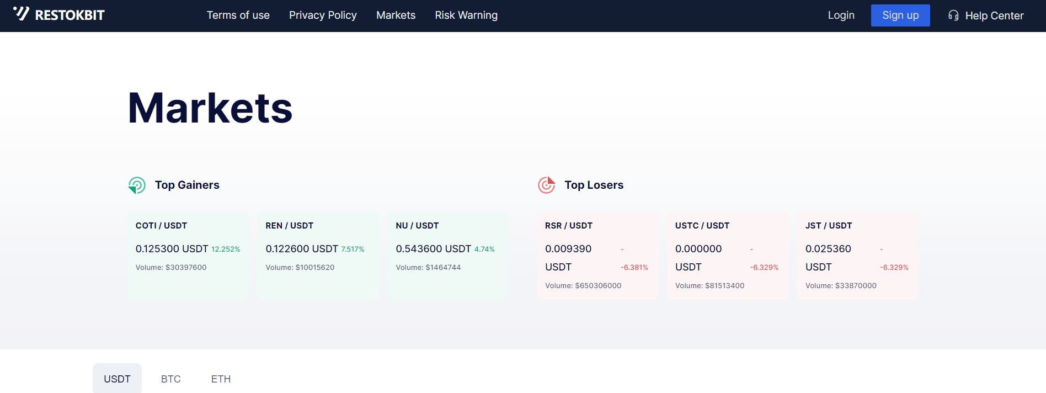The image size is (1046, 393).
Task: Open the RSR / USDT loser card
Action: click(x=598, y=256)
